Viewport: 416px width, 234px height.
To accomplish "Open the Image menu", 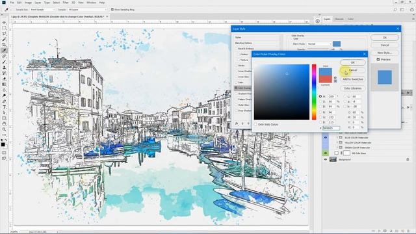I will 28,3.
